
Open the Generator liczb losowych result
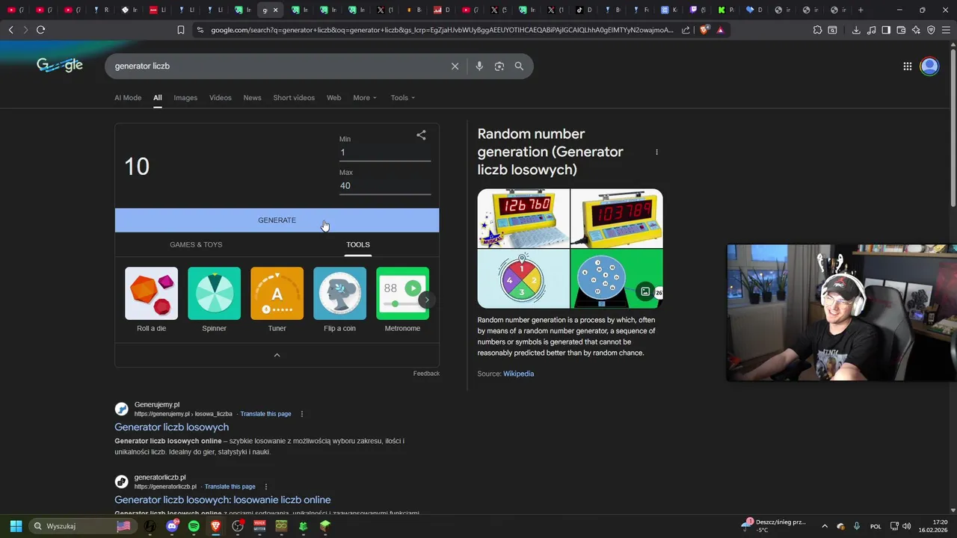pyautogui.click(x=171, y=427)
